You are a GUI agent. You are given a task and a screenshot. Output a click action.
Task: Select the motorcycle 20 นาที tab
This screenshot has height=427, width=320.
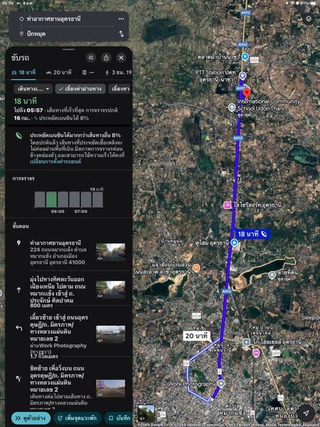(59, 72)
